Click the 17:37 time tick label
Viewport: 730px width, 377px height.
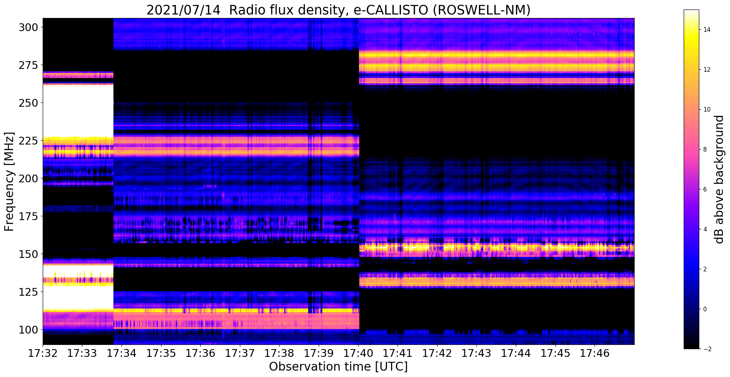(x=240, y=353)
